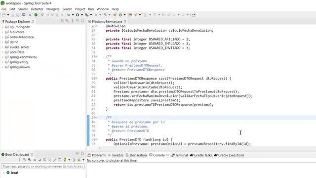Click the New Java Package toolbar icon
Image resolution: width=316 pixels, height=178 pixels.
click(x=115, y=15)
